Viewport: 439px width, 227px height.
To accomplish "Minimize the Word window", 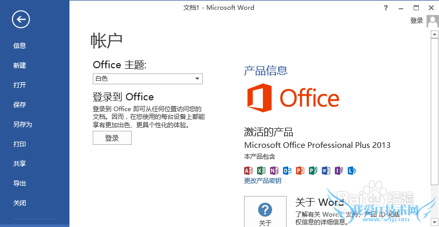I will tap(401, 8).
